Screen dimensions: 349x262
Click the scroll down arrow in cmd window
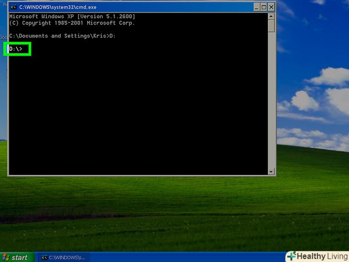tap(271, 171)
